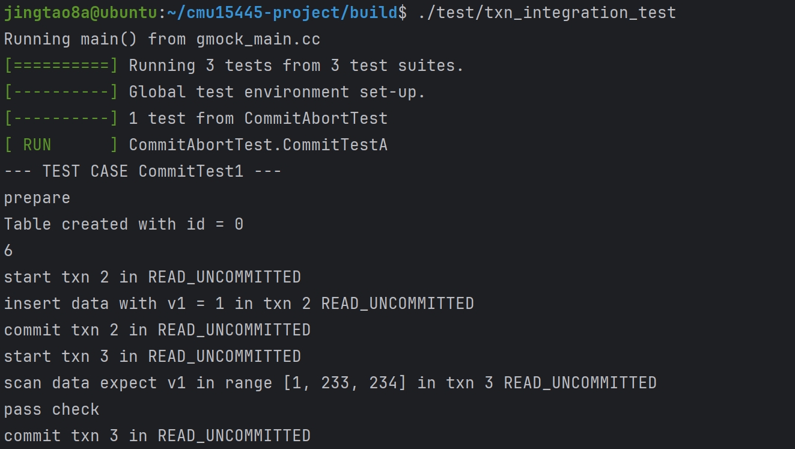Click the ./test/txn_integration_test command text
The width and height of the screenshot is (795, 449).
(x=546, y=12)
